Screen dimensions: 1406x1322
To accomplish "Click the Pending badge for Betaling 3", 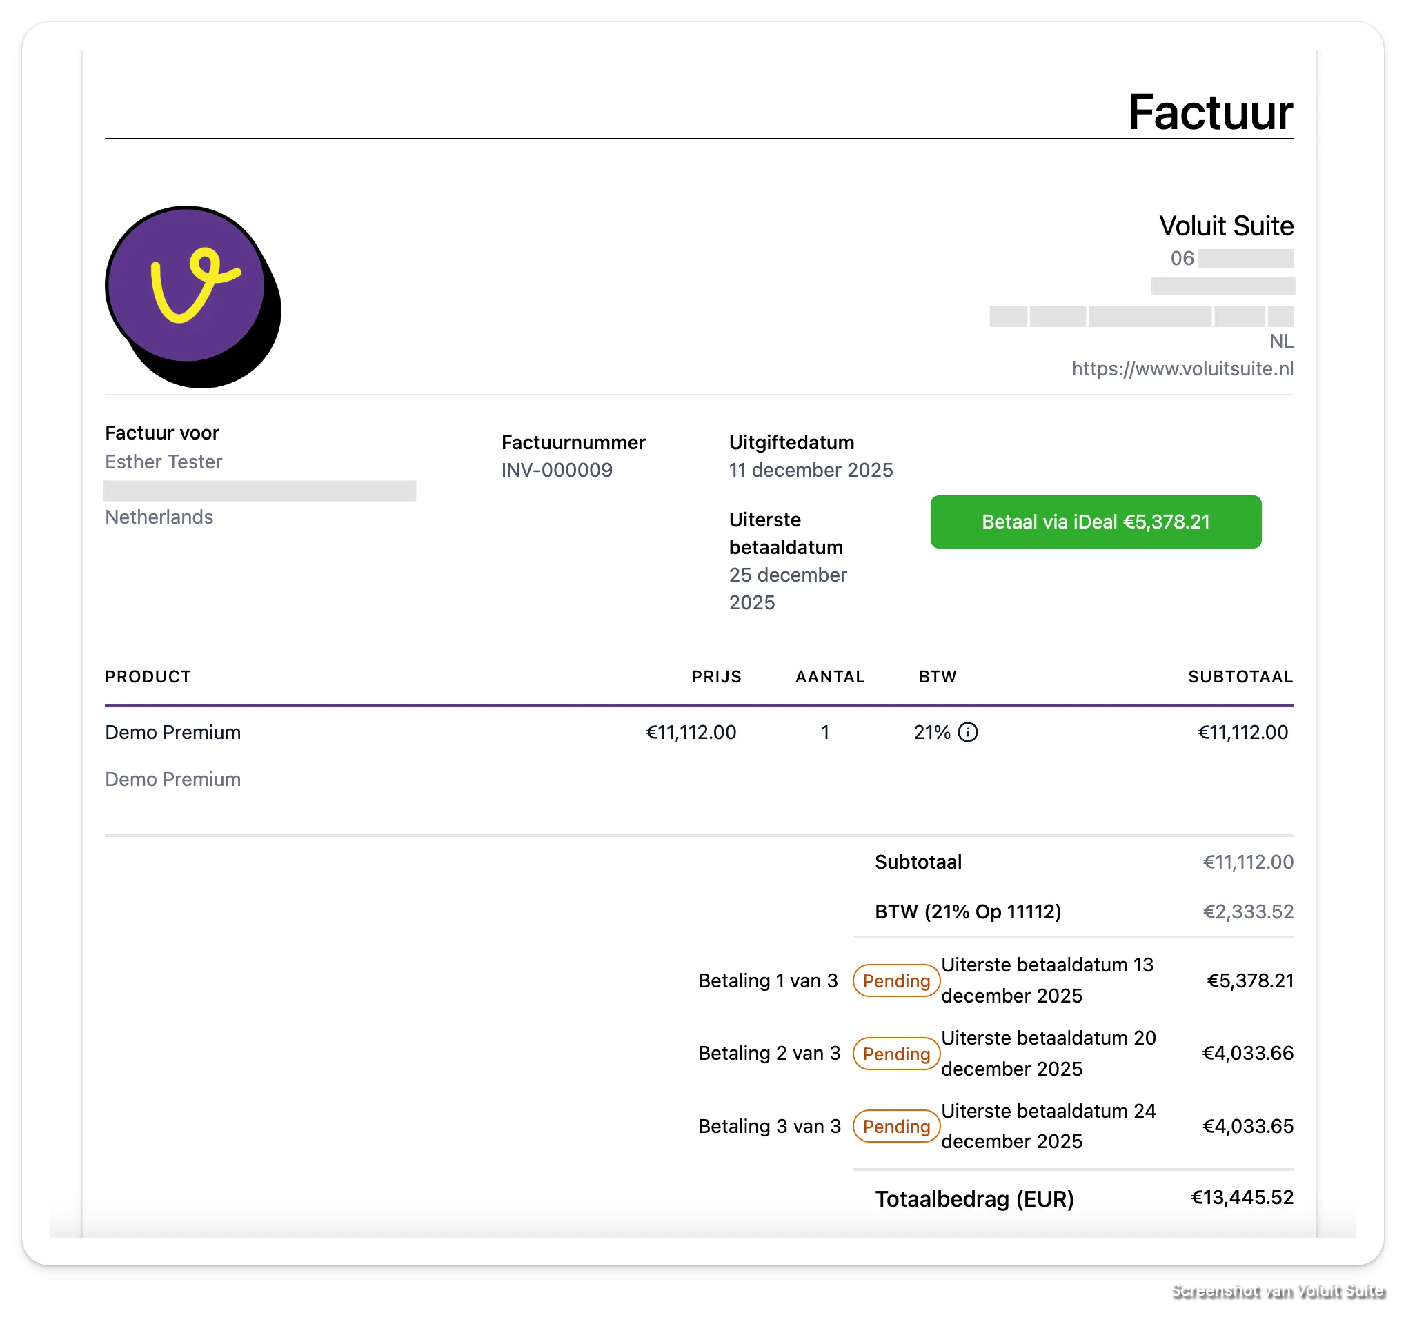I will click(895, 1126).
